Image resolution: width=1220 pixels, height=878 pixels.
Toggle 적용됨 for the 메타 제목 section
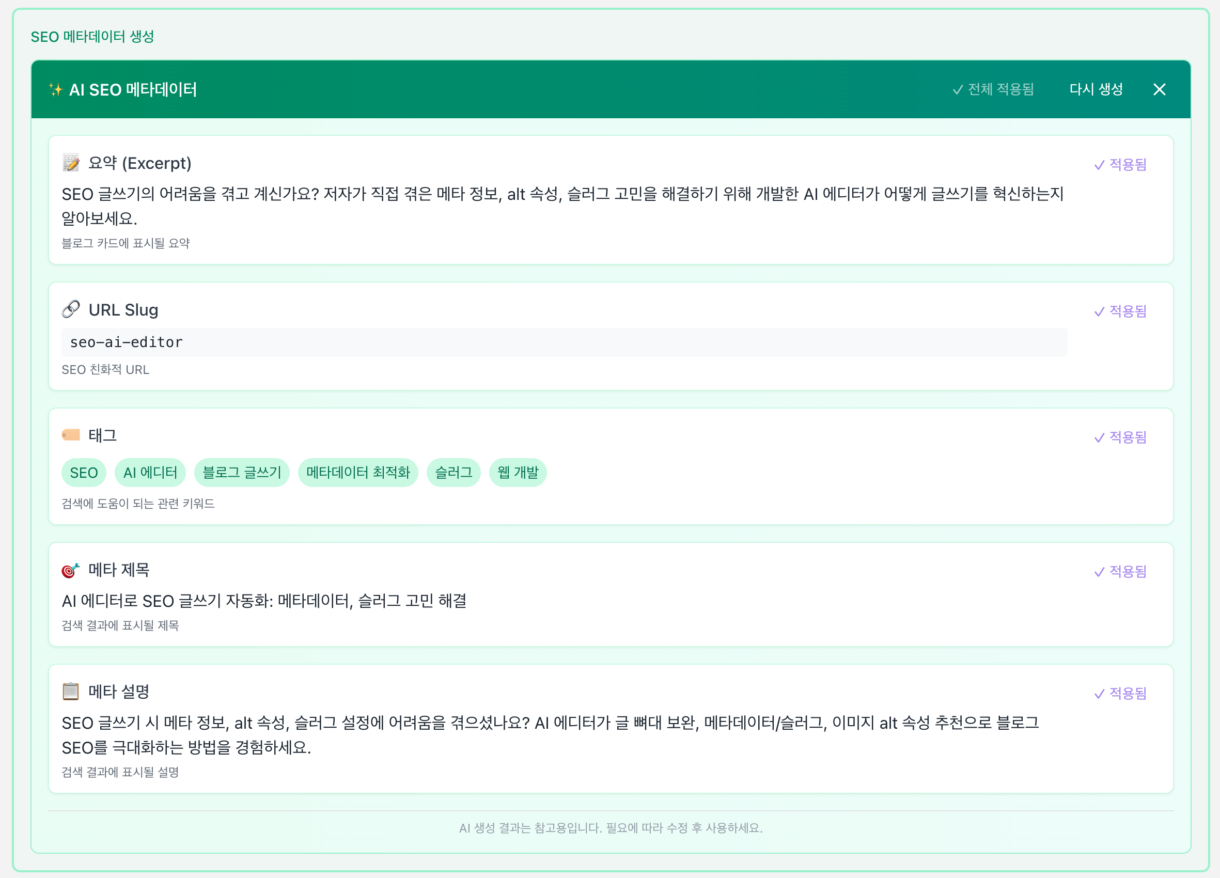point(1120,571)
